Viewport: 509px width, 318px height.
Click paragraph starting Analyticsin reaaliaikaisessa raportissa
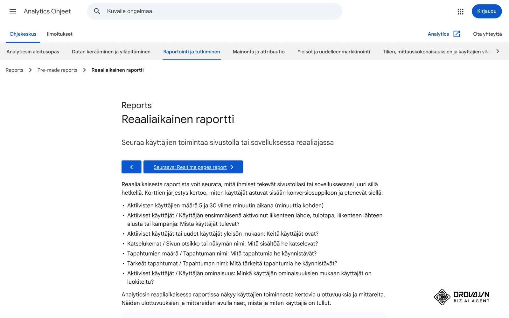(253, 299)
